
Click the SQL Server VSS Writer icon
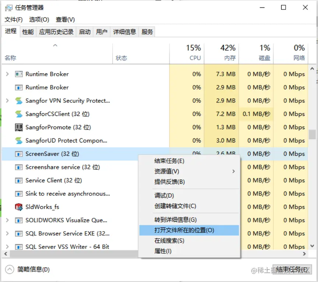pyautogui.click(x=19, y=247)
